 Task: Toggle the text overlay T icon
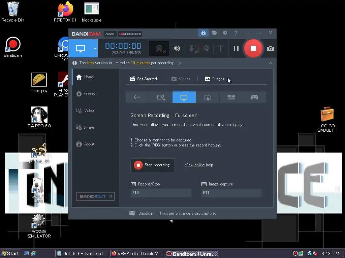point(220,48)
